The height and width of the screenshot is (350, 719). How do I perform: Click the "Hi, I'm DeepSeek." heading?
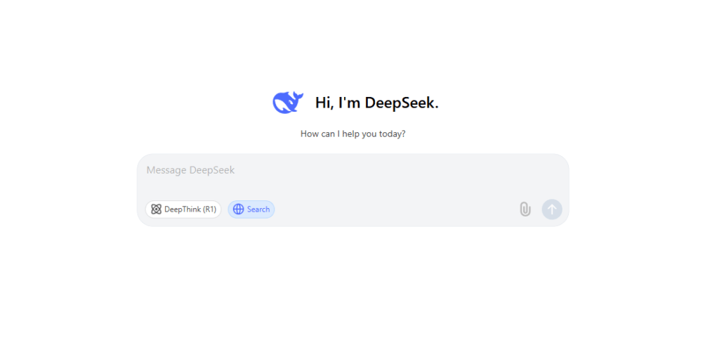[376, 103]
